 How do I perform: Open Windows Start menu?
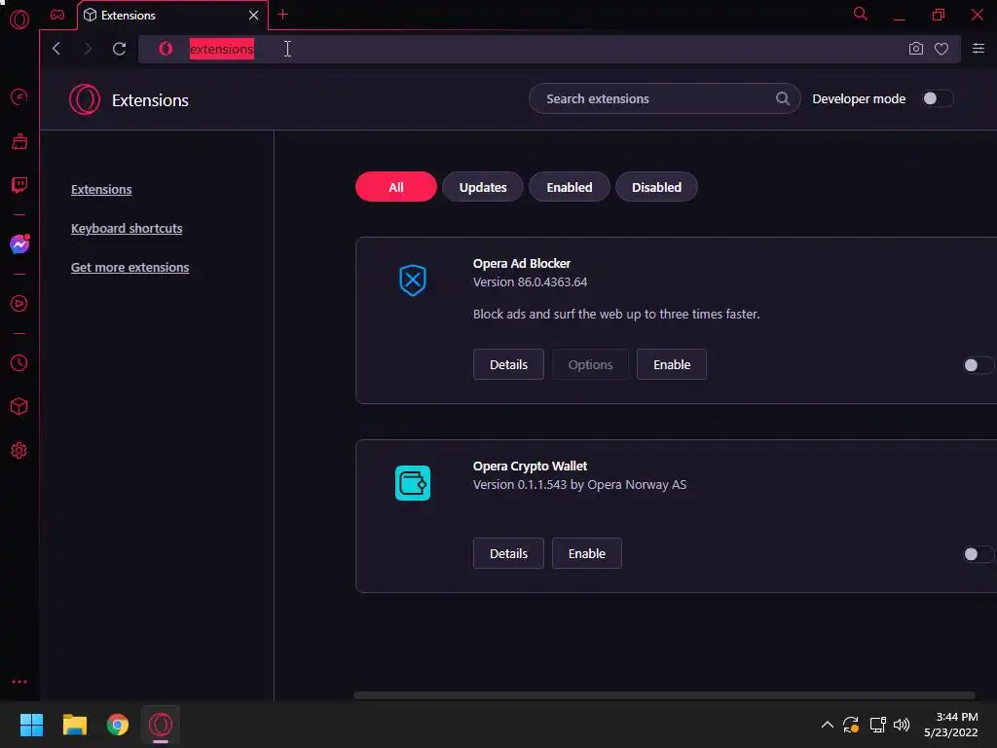click(31, 725)
